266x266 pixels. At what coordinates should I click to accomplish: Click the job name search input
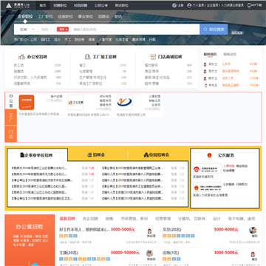(x=135, y=30)
